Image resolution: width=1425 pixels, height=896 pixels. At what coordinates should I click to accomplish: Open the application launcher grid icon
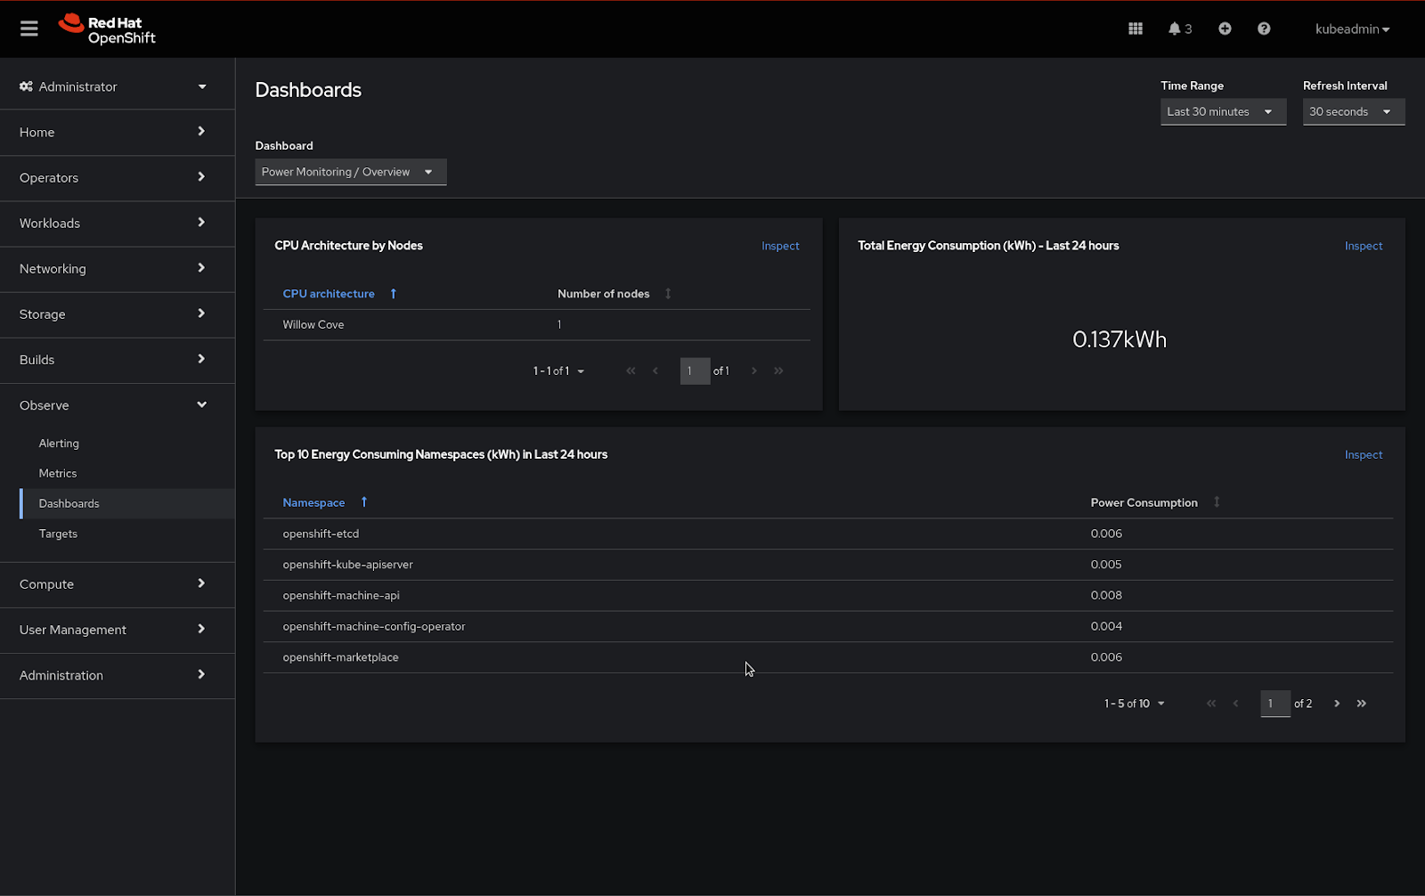[x=1135, y=29]
